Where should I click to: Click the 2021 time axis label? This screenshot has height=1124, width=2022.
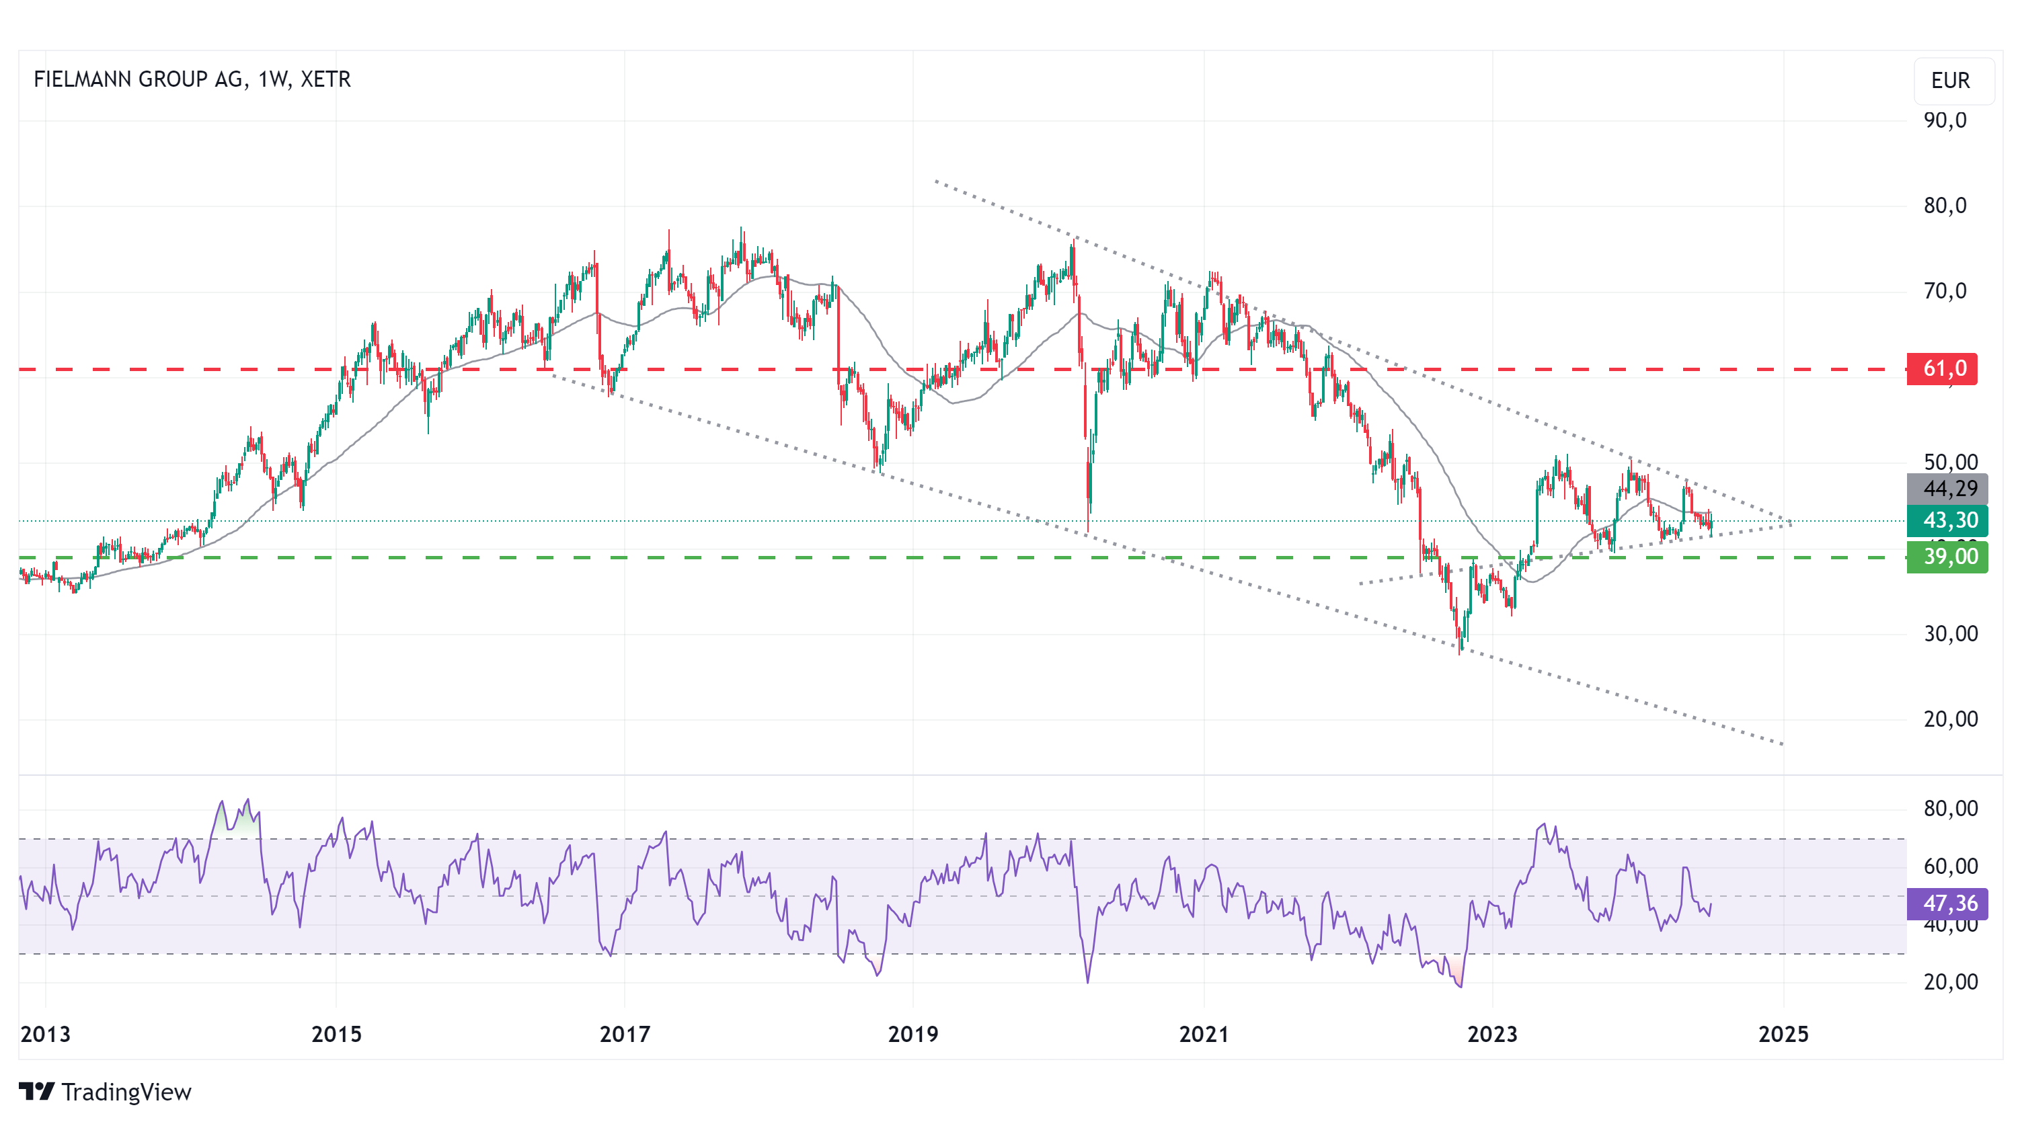[x=1203, y=1034]
